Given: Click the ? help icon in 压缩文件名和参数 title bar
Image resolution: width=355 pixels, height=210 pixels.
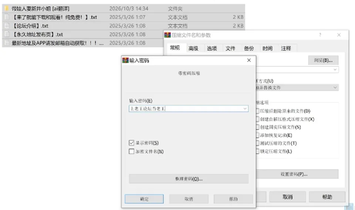Looking at the screenshot, I should tap(320, 35).
